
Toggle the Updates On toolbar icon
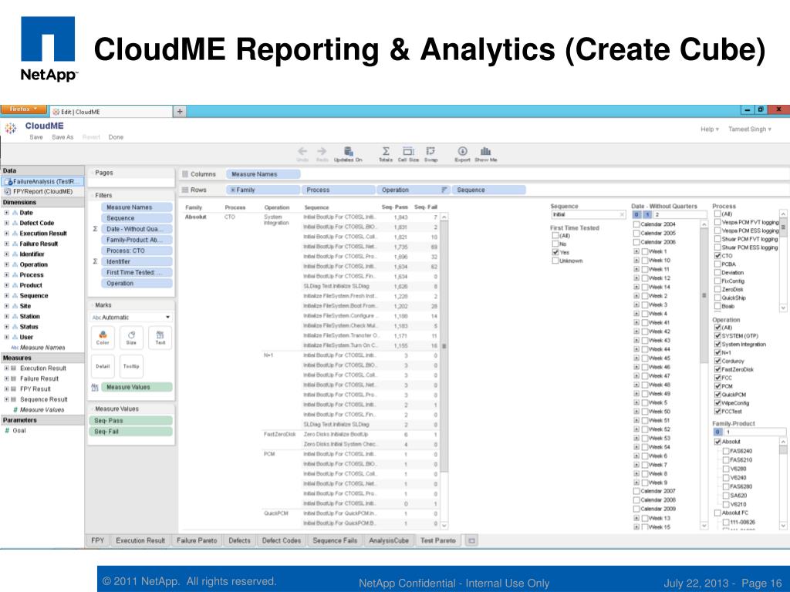(348, 151)
